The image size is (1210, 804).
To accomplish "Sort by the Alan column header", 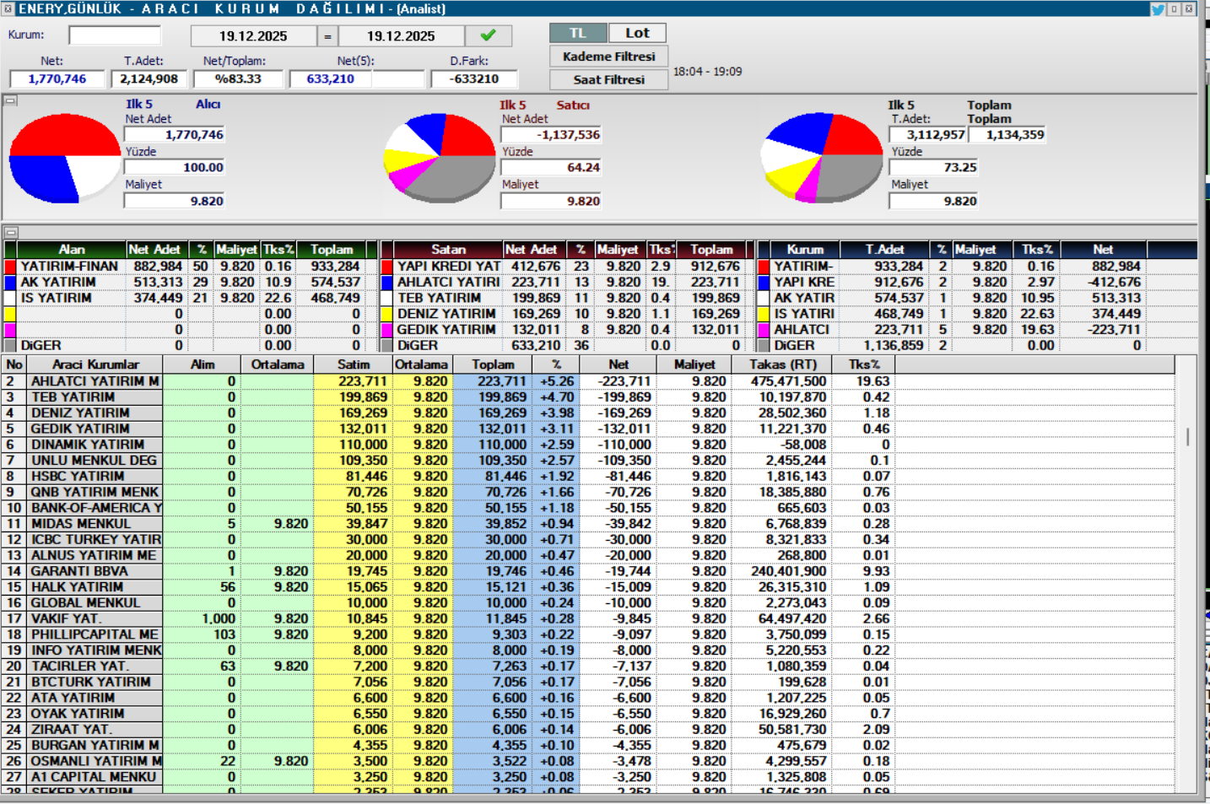I will [x=72, y=250].
